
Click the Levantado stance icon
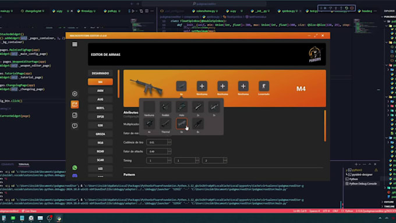click(x=264, y=86)
